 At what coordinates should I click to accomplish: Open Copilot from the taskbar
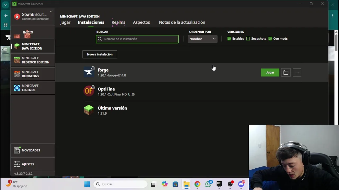(164, 184)
